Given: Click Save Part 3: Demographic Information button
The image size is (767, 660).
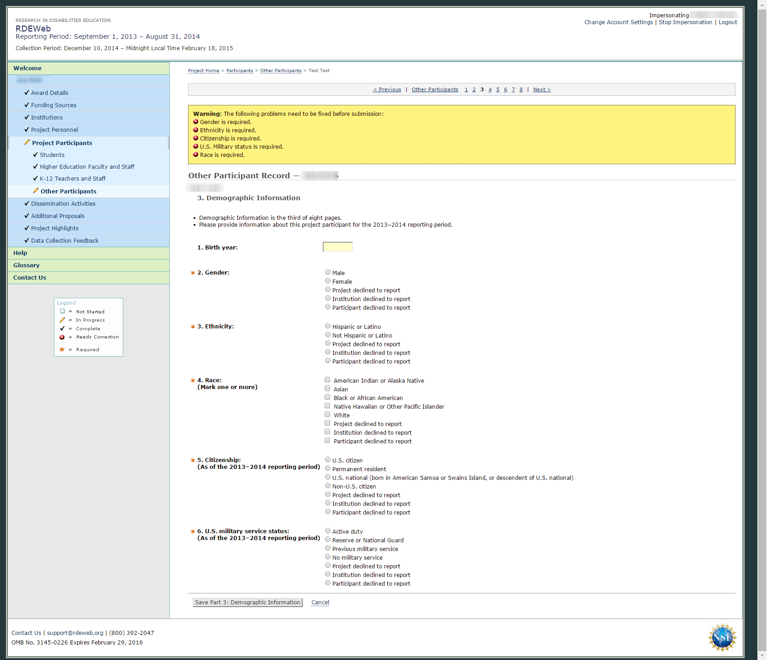Looking at the screenshot, I should pyautogui.click(x=247, y=603).
